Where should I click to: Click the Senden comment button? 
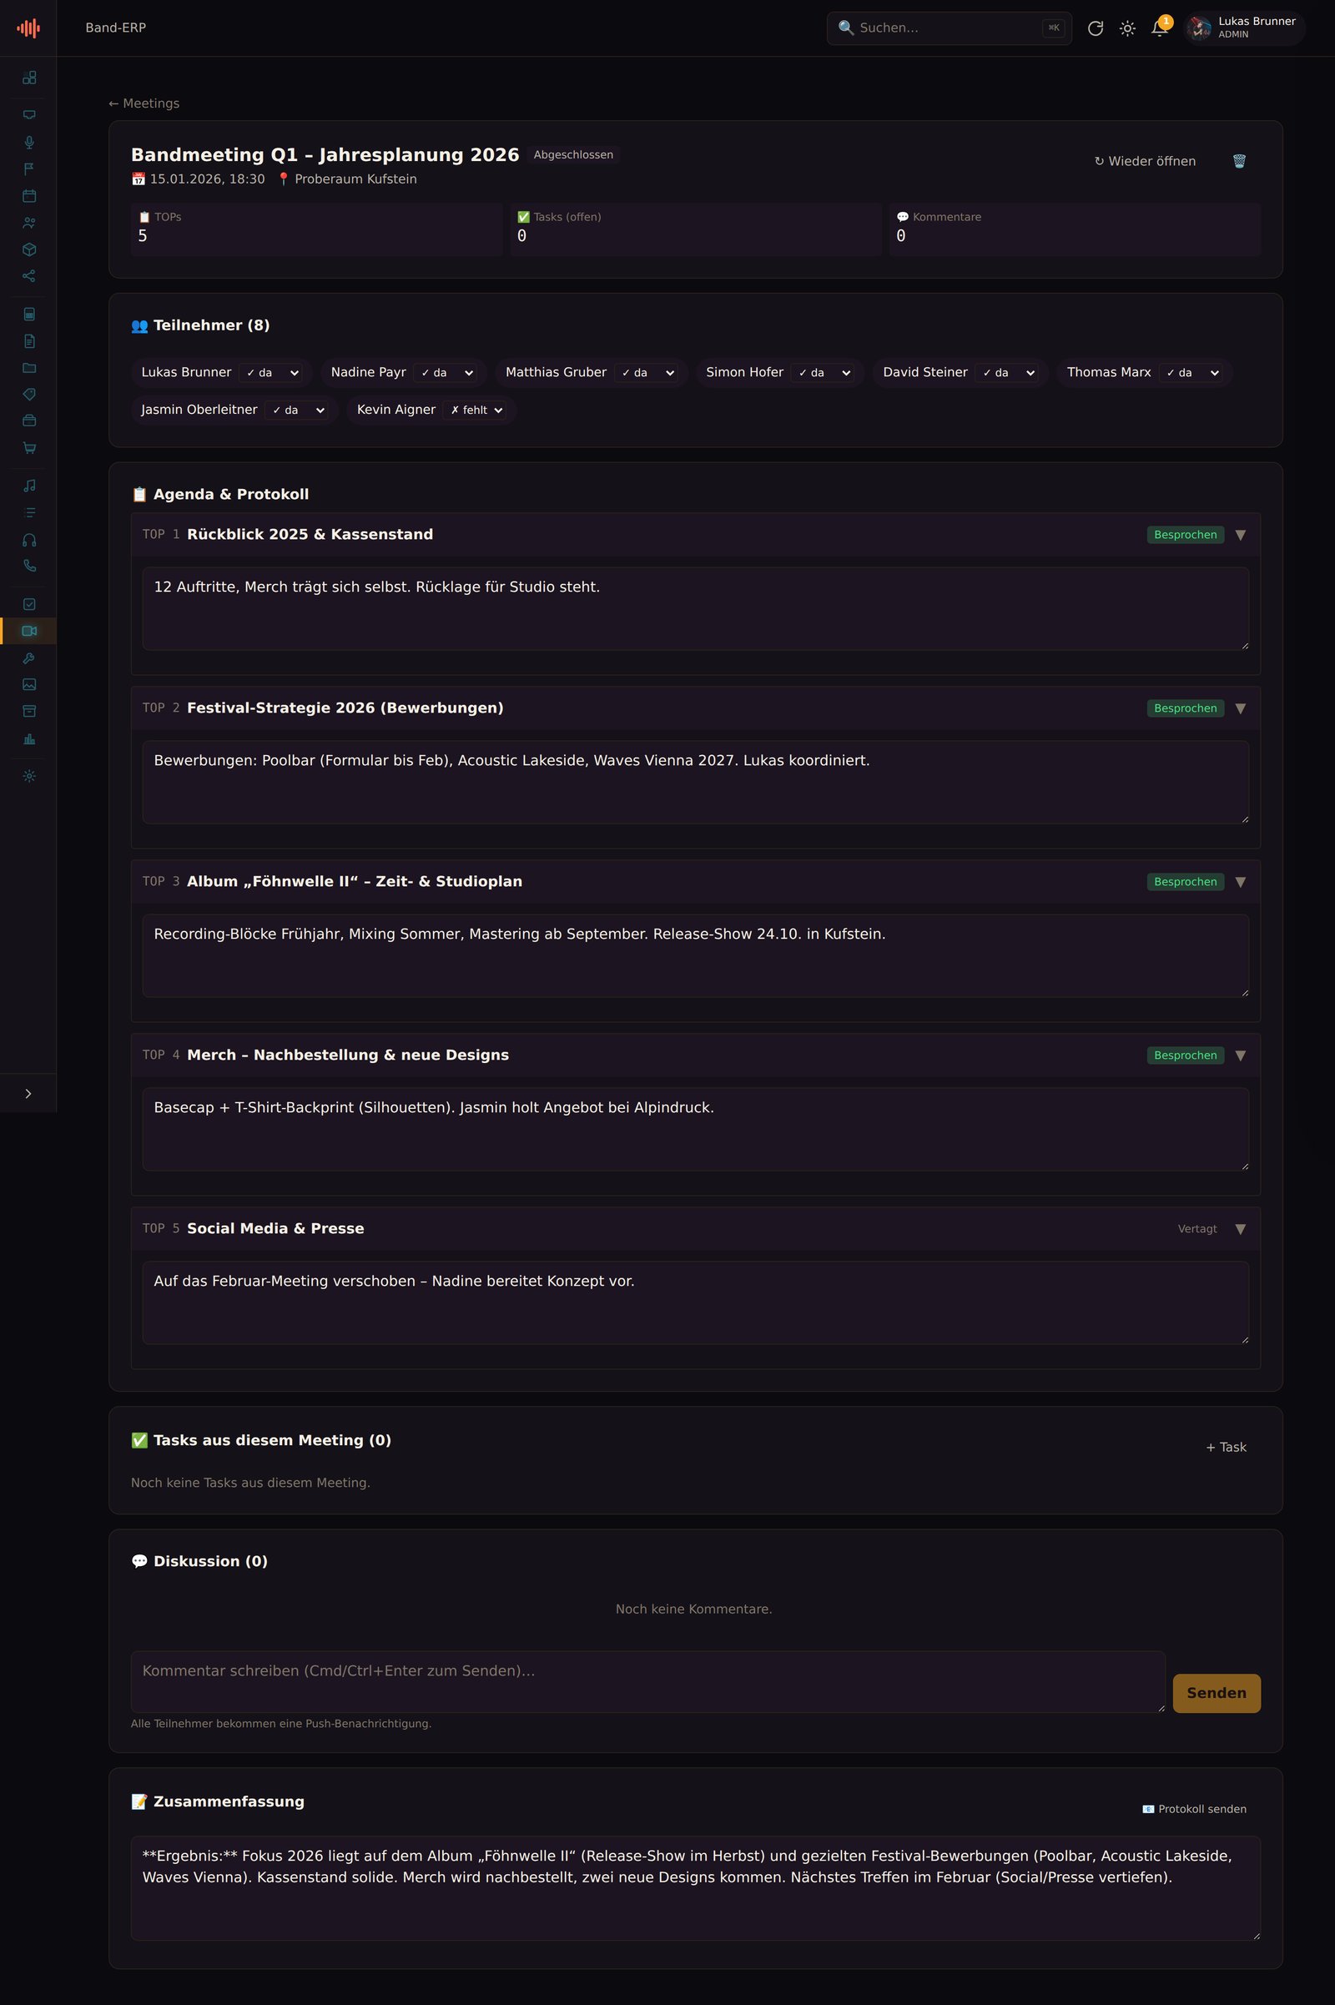(x=1216, y=1694)
